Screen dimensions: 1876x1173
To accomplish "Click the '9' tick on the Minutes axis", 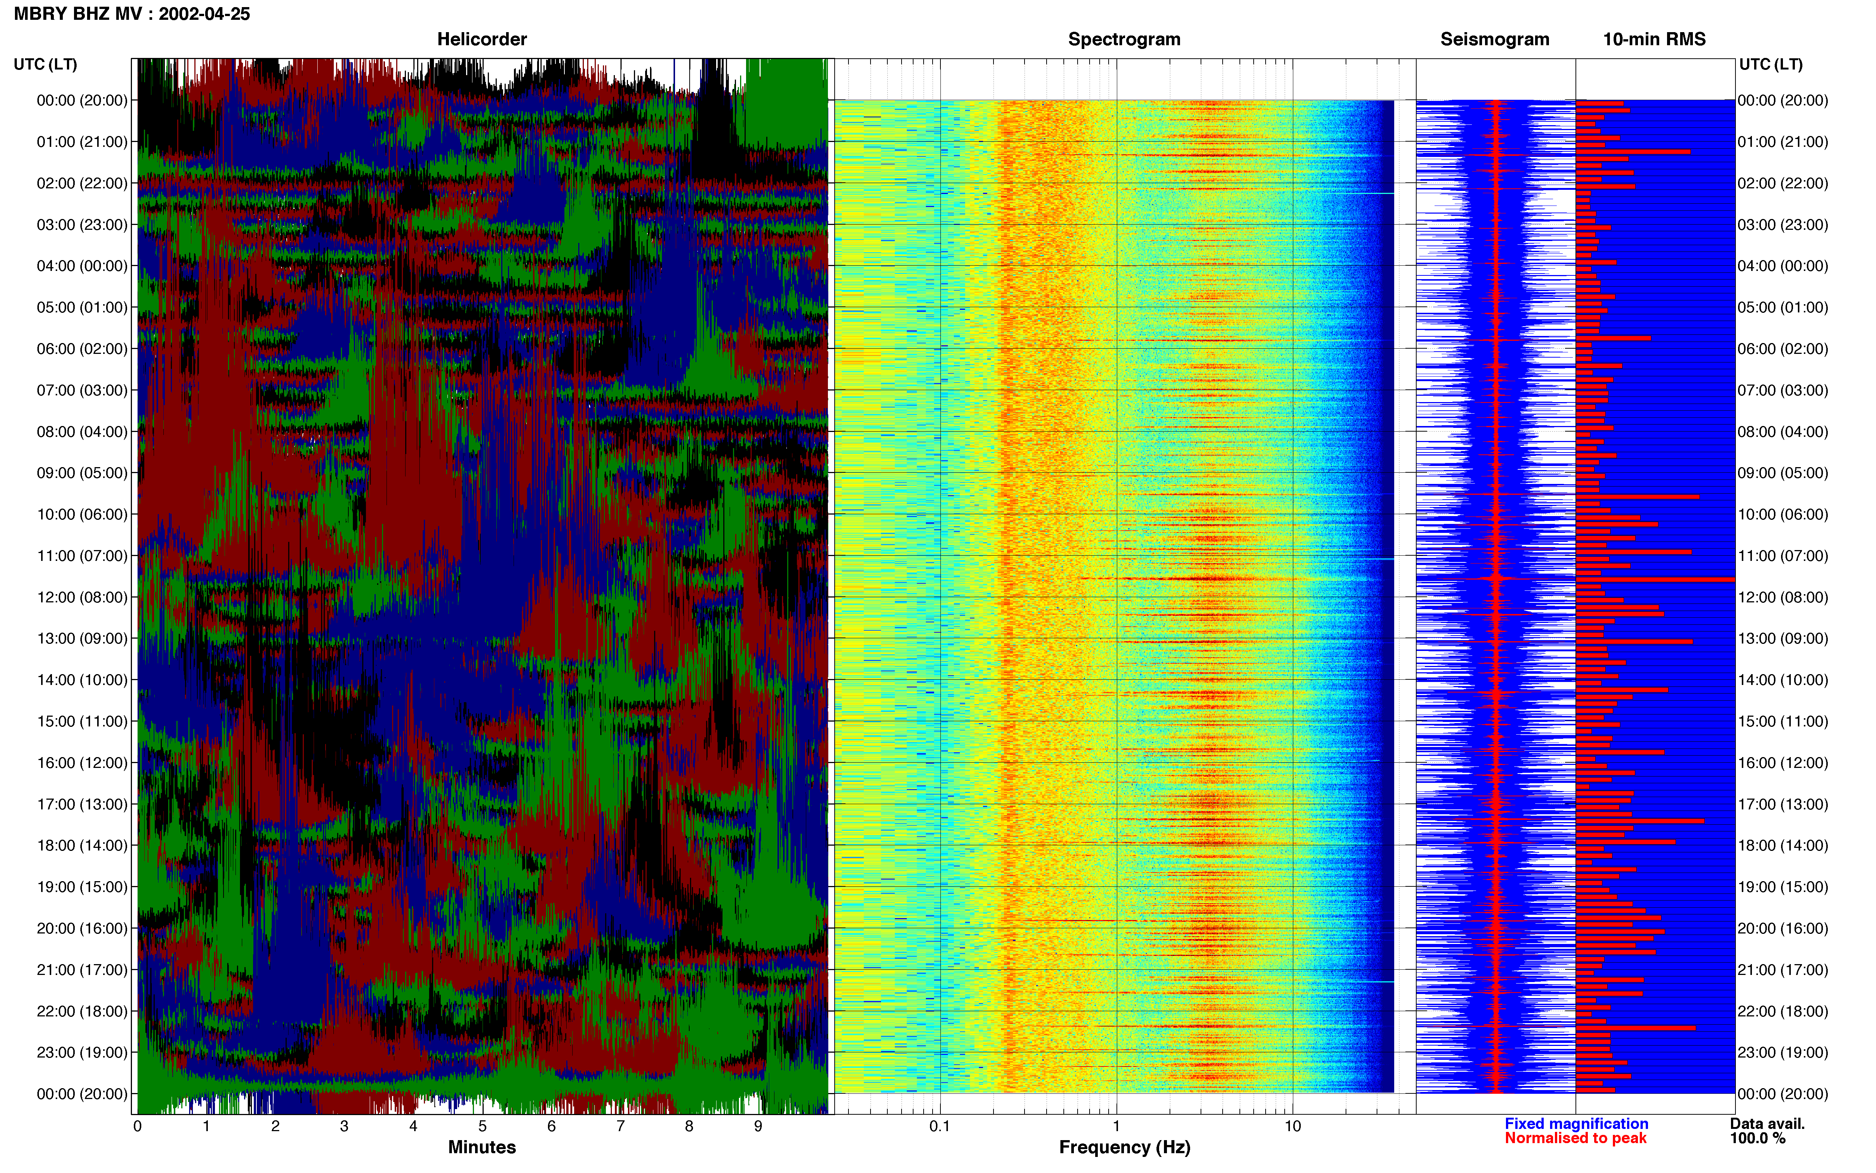I will tap(758, 1126).
